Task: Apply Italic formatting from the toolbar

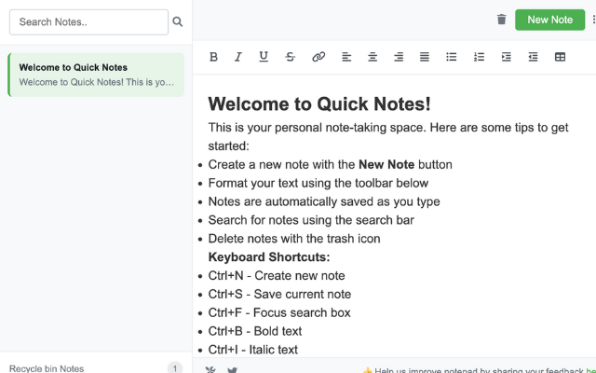Action: (238, 57)
